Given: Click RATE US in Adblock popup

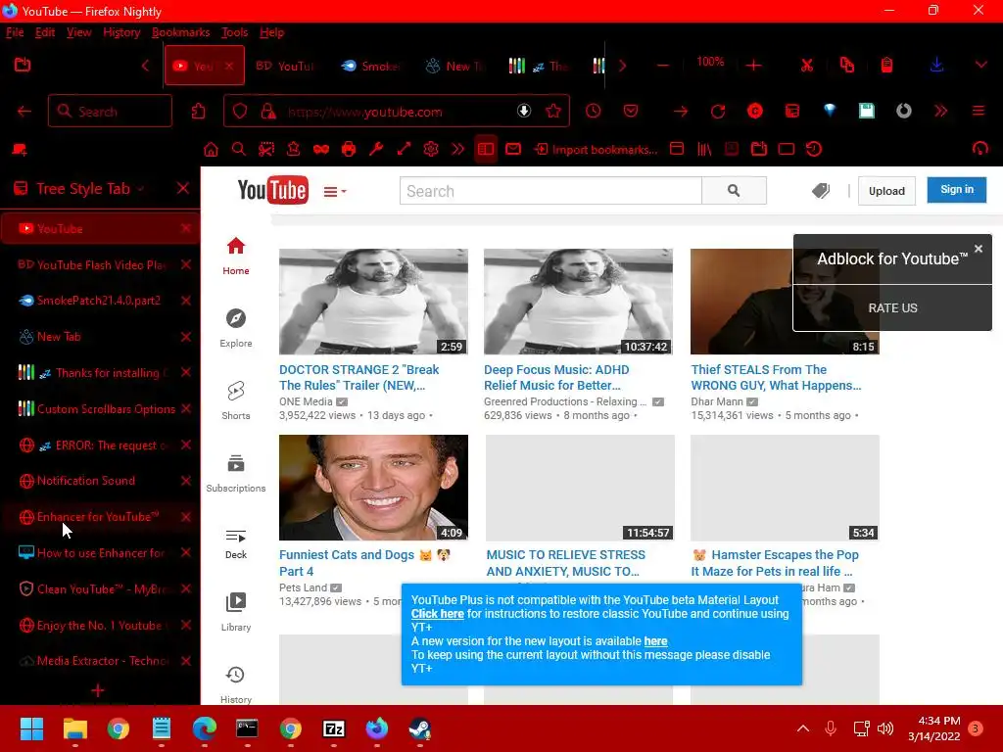Looking at the screenshot, I should tap(892, 307).
